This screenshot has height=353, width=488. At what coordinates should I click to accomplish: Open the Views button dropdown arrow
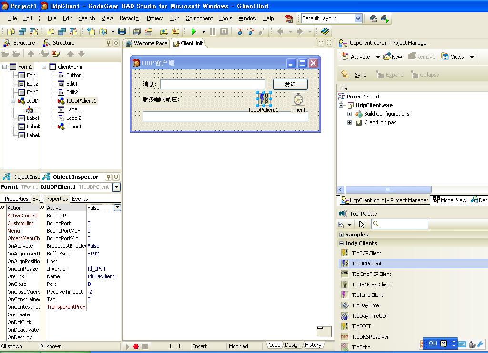(x=472, y=57)
